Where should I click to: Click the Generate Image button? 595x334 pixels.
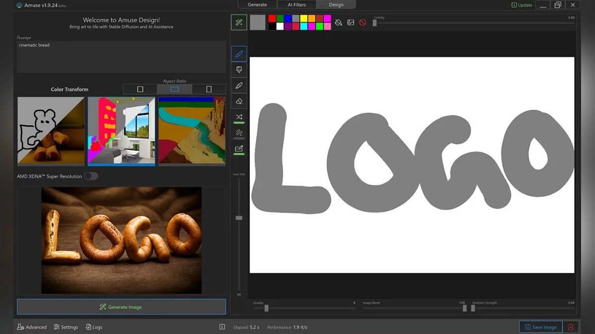coord(121,307)
